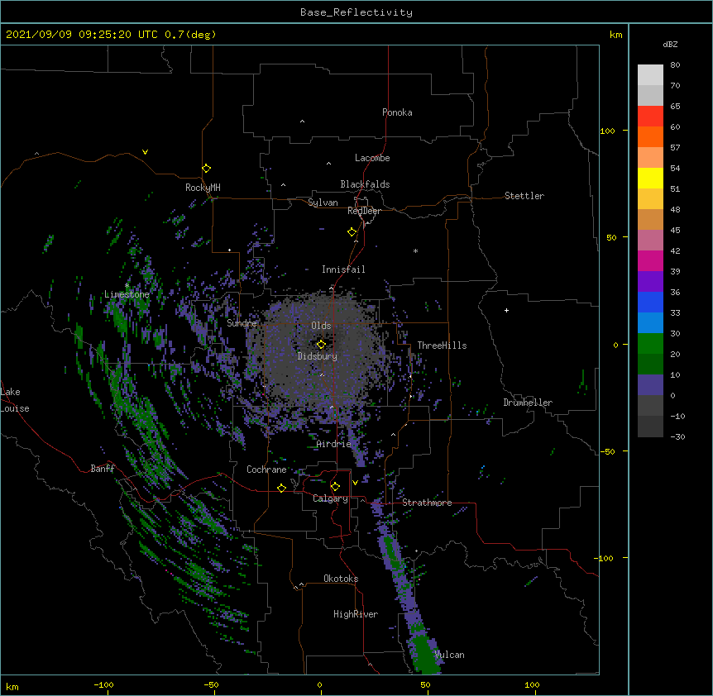Click the Lake Louise label

[x=15, y=400]
